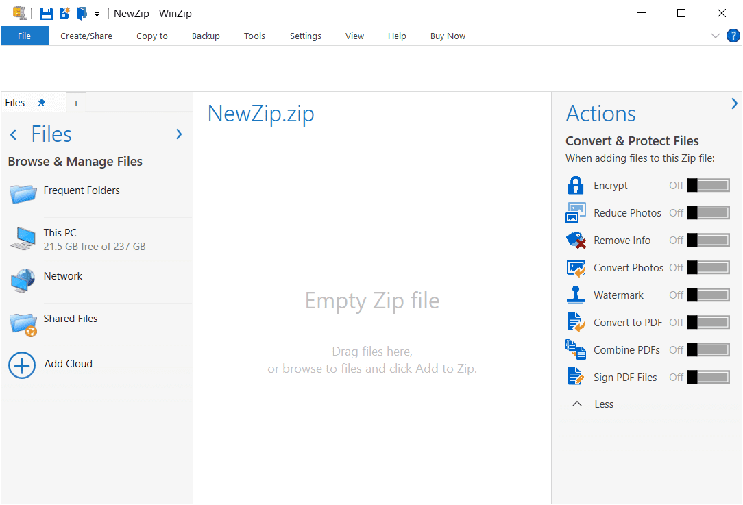The height and width of the screenshot is (505, 743).
Task: Click the Convert to PDF icon
Action: (576, 322)
